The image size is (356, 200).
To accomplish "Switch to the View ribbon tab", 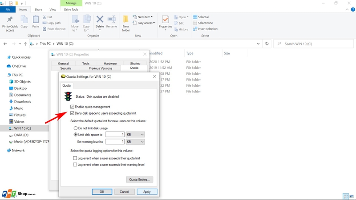I will (x=53, y=9).
